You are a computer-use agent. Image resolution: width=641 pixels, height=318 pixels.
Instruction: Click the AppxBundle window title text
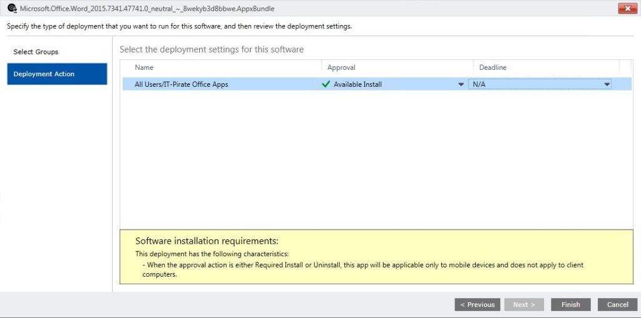pyautogui.click(x=147, y=8)
